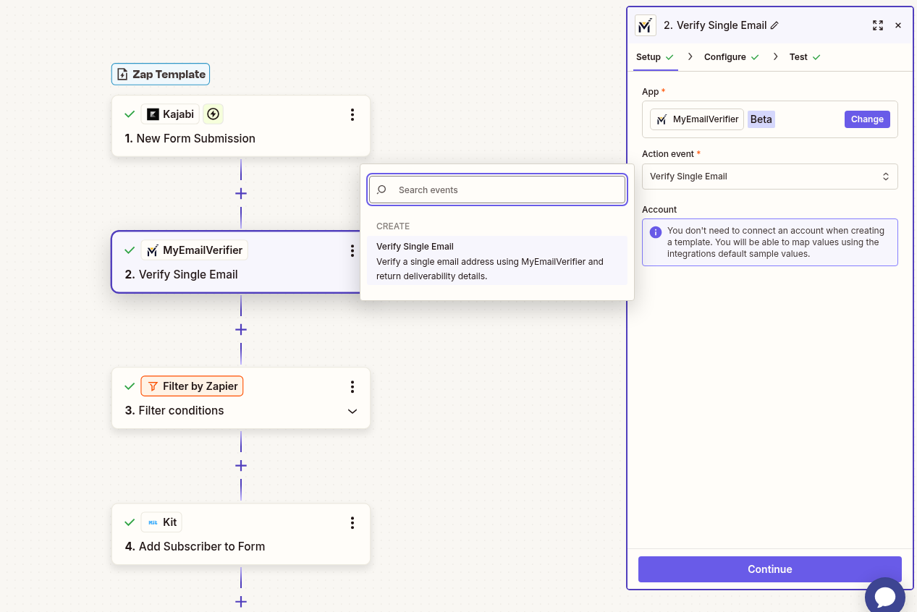Open the chat bubble in the bottom corner
Viewport: 917px width, 612px height.
tap(884, 596)
